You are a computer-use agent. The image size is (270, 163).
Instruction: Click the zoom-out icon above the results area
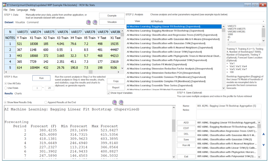coord(121,102)
